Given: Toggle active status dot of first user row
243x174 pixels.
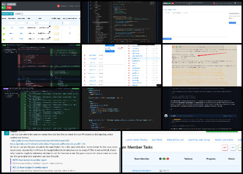Looking at the screenshot, I should [4, 28].
